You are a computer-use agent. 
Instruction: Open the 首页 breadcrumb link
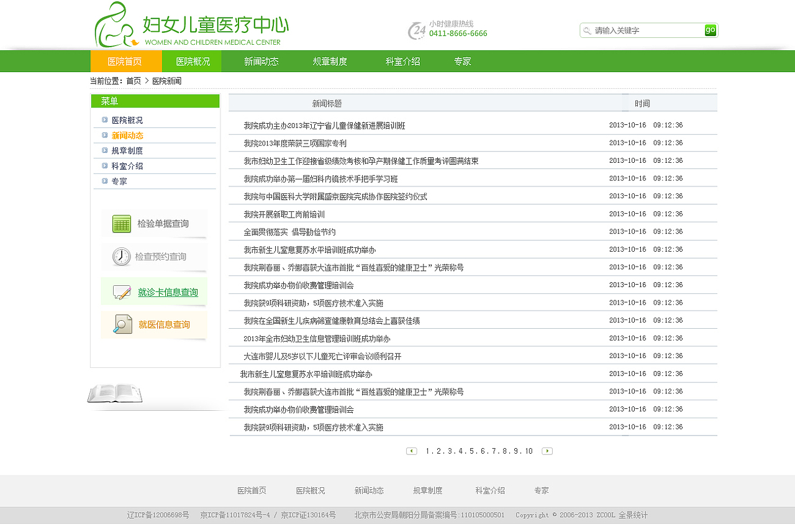point(133,80)
